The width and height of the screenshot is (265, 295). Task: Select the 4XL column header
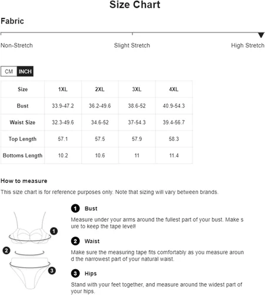pos(174,89)
